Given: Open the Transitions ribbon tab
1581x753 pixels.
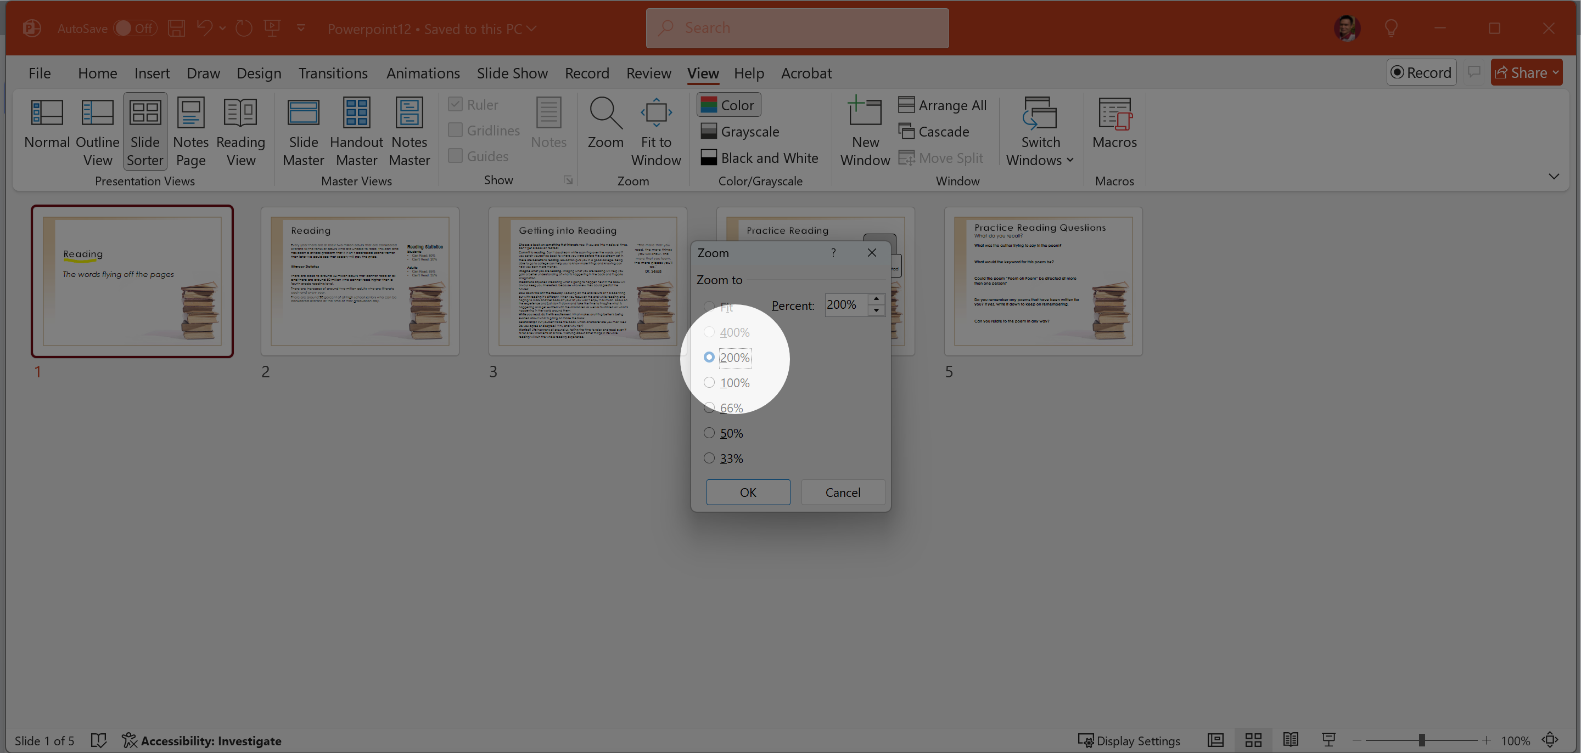Looking at the screenshot, I should pyautogui.click(x=333, y=73).
